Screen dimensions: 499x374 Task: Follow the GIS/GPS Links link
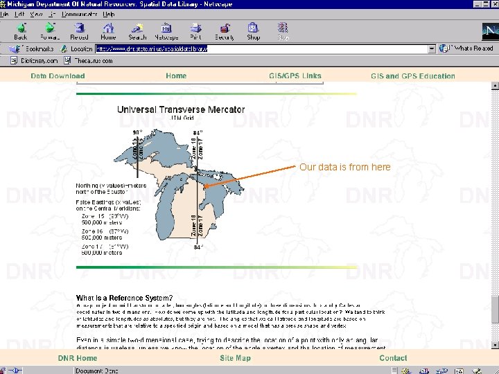[295, 75]
